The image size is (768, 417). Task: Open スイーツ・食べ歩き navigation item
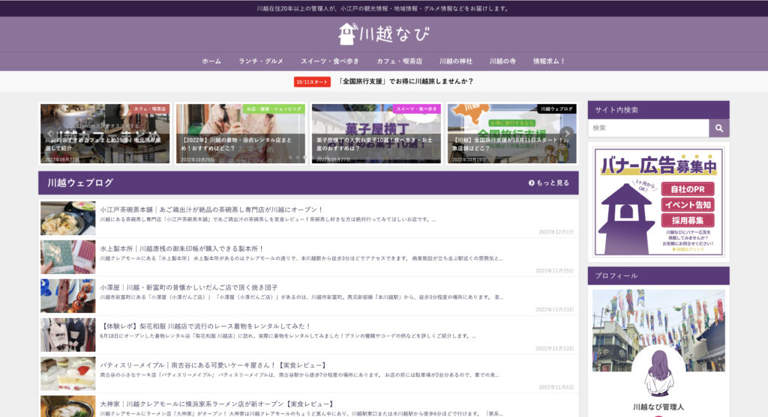tap(330, 61)
